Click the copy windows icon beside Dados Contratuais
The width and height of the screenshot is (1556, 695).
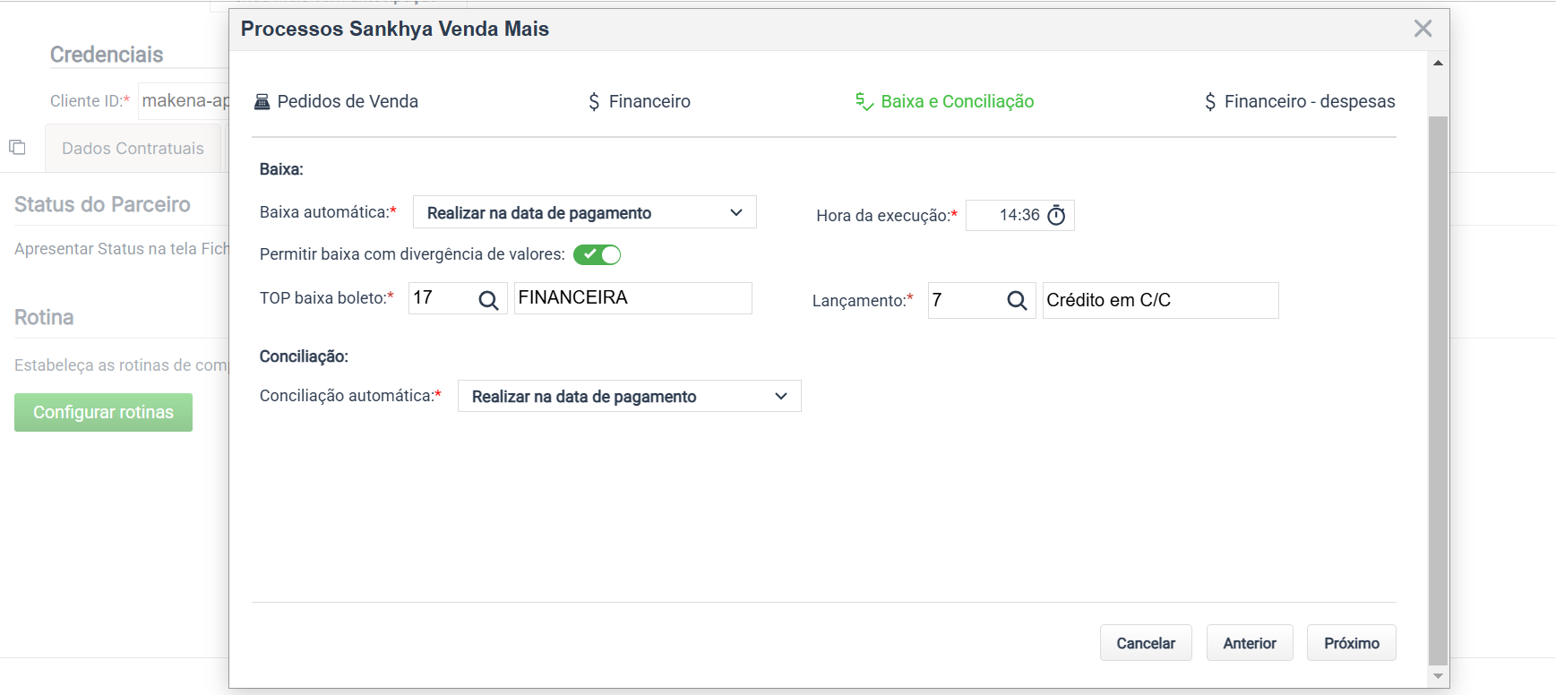17,147
